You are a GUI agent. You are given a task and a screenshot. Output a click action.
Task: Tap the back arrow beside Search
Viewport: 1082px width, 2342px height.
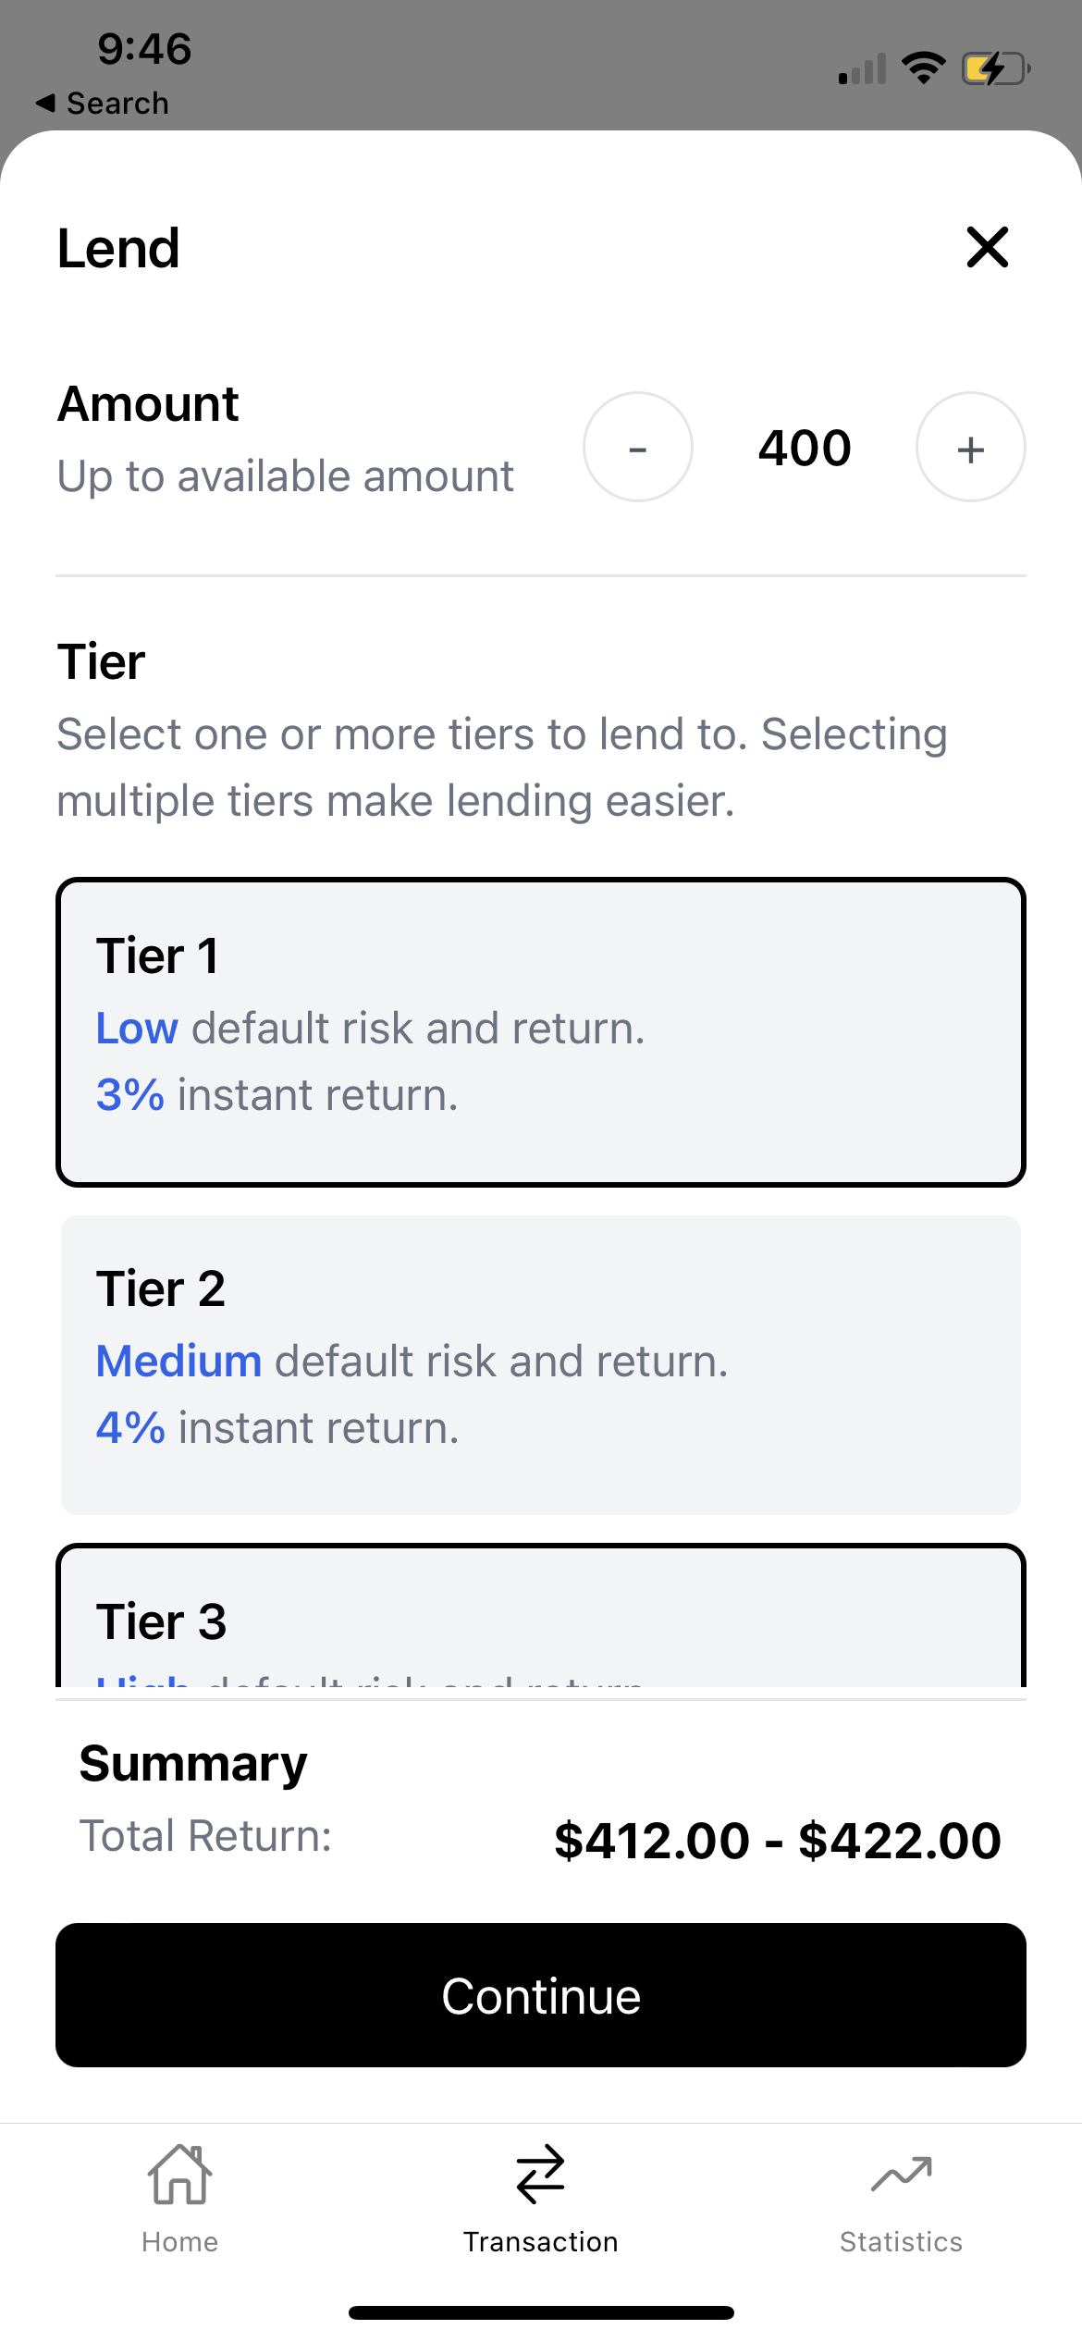coord(45,103)
